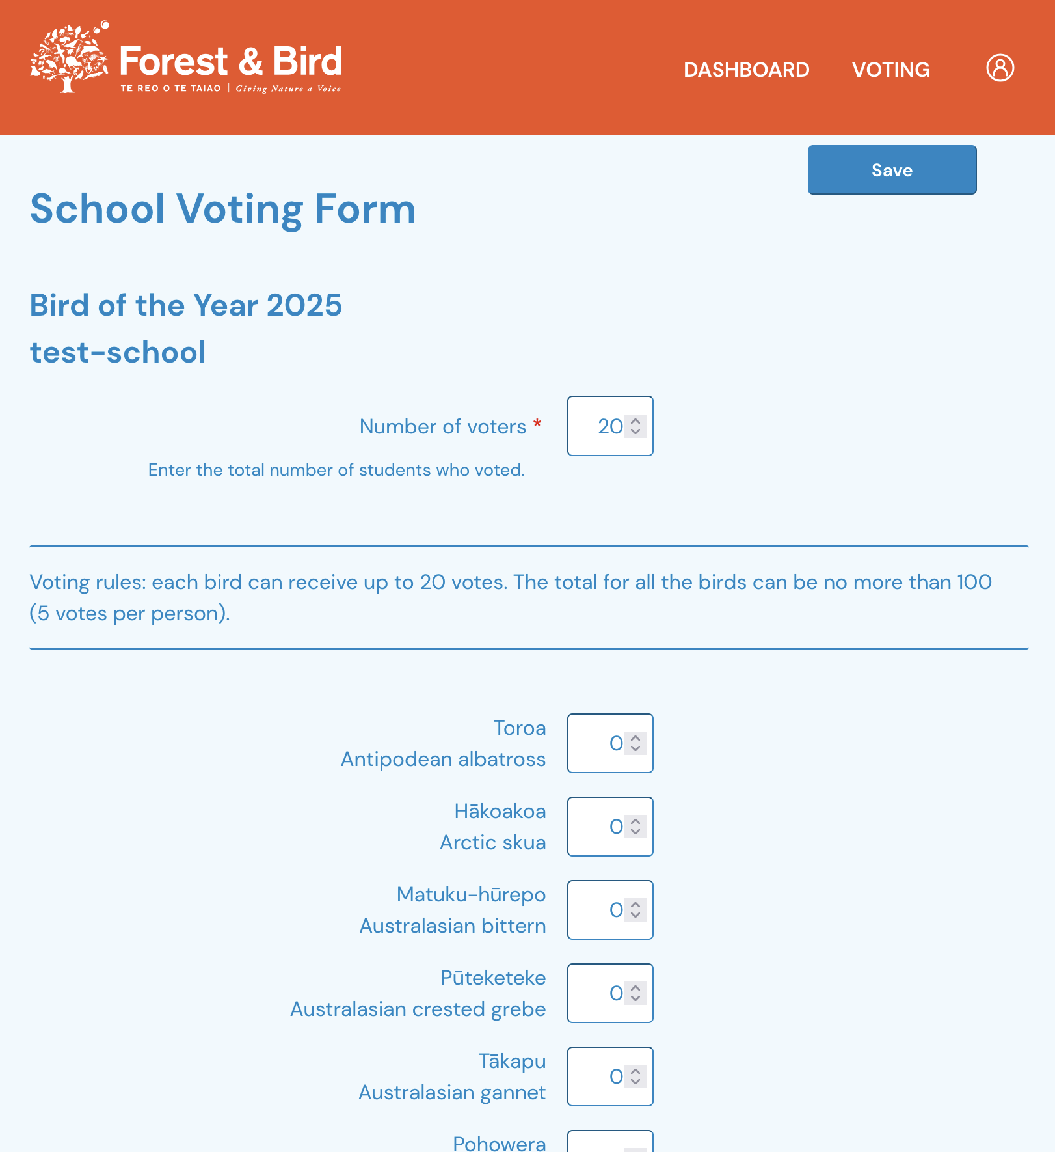Increment Arctic skua votes stepper up
This screenshot has height=1152, width=1055.
(635, 821)
